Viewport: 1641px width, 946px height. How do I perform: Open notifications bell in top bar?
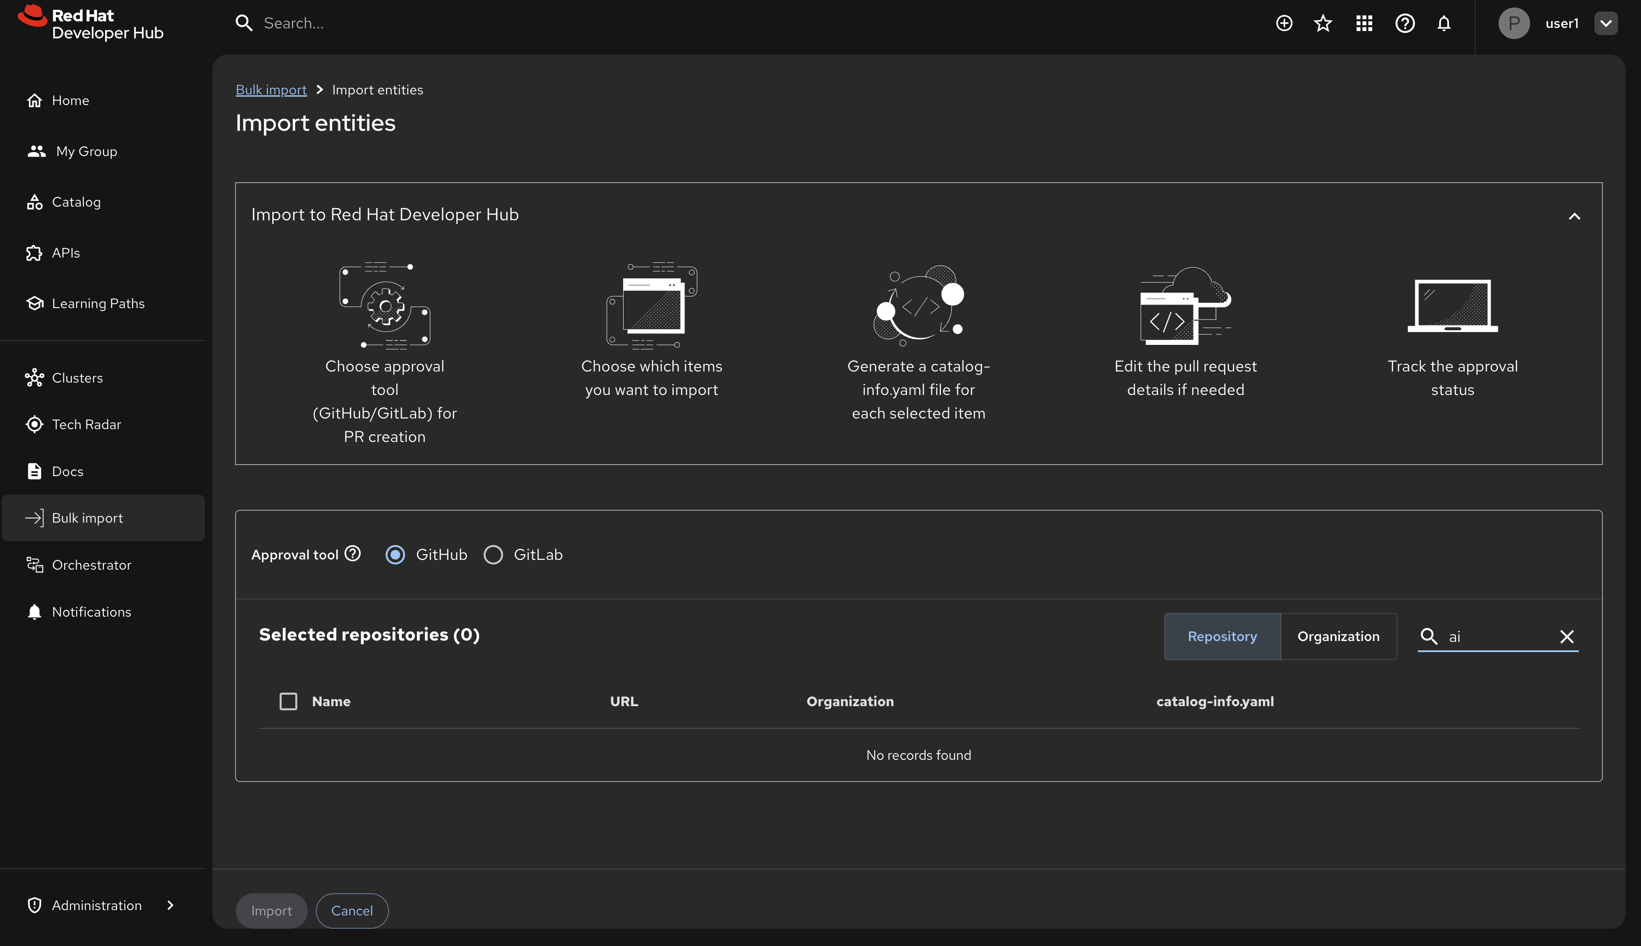click(1444, 23)
